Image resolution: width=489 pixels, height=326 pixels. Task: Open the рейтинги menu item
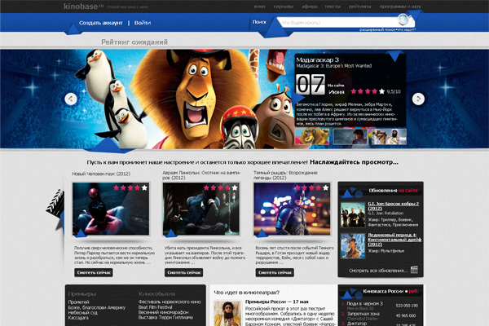pyautogui.click(x=360, y=7)
